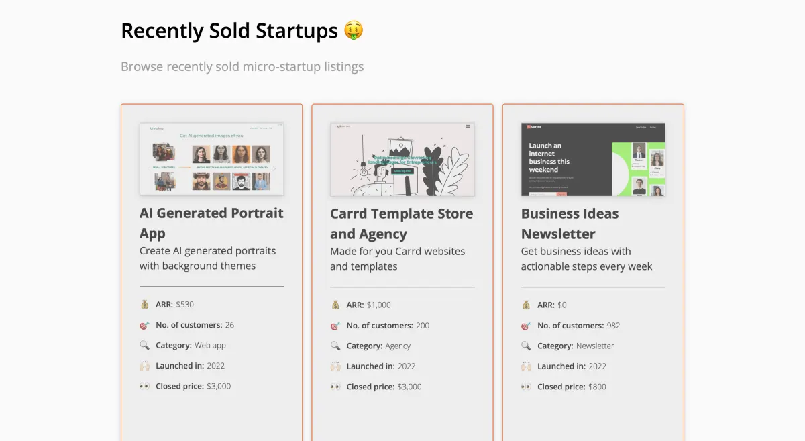
Task: Click the magnifying glass icon in Newsletter card
Action: tap(526, 346)
